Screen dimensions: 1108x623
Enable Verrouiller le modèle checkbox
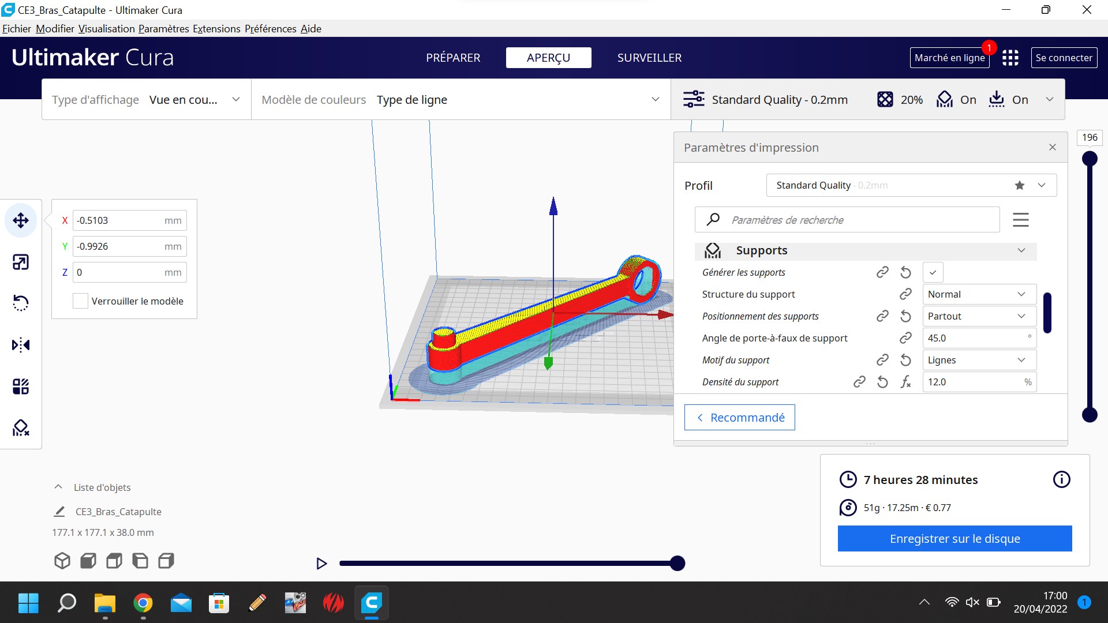[81, 301]
